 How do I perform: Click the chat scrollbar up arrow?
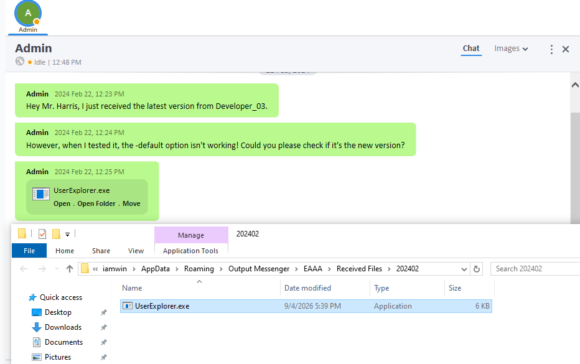[575, 85]
